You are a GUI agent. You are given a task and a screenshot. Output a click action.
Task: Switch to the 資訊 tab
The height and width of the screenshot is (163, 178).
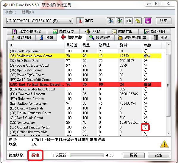coord(46,37)
